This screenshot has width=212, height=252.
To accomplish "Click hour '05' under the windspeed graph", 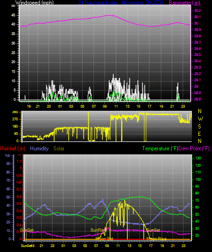I will 82,106.
